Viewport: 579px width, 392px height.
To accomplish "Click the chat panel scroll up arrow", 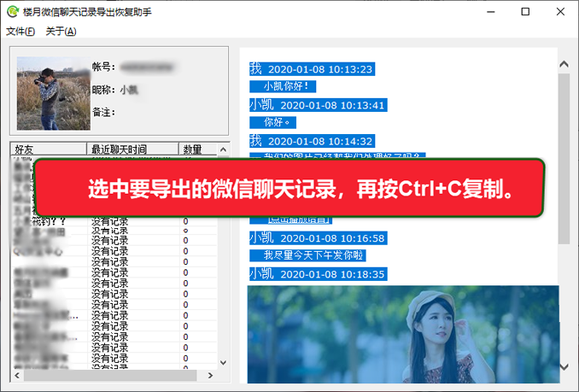I will (x=564, y=64).
